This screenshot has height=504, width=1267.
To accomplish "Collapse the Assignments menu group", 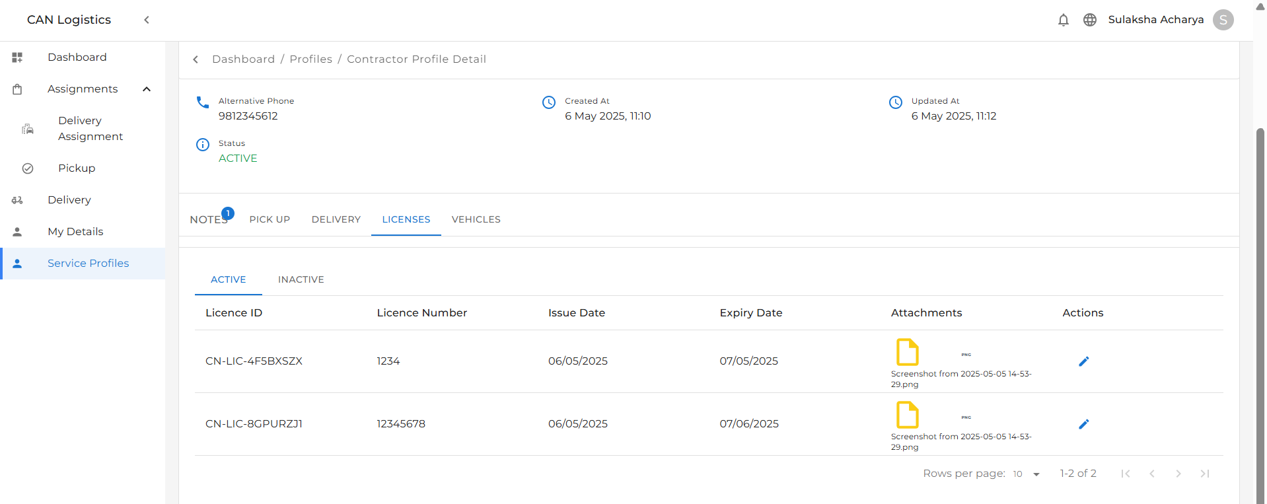I will 147,89.
